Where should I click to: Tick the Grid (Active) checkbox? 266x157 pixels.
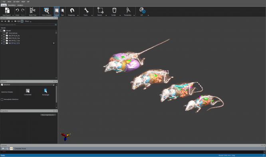[x=4, y=33]
